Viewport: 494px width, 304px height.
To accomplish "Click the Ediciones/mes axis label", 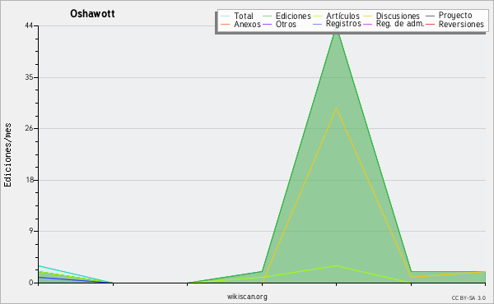I will pyautogui.click(x=7, y=155).
